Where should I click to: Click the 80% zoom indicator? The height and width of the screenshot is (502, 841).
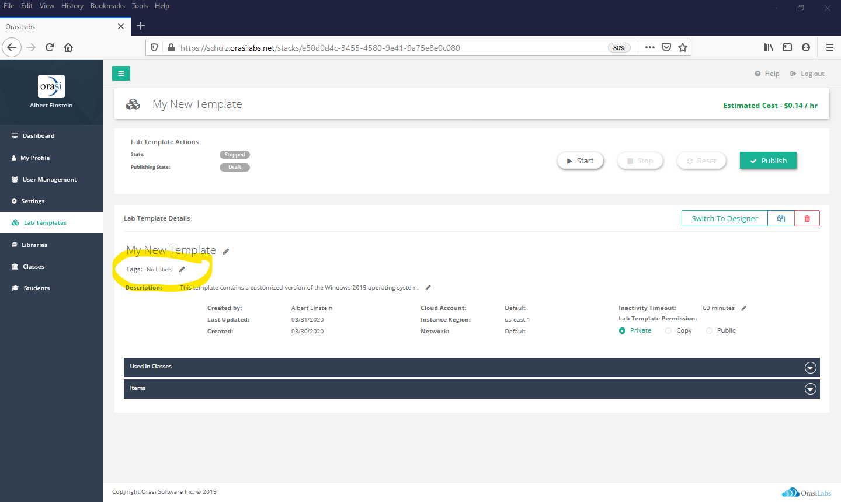pos(619,48)
